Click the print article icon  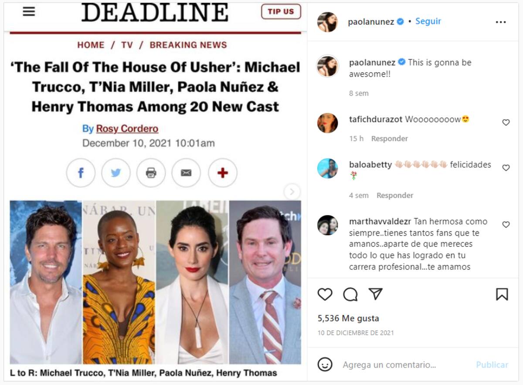(x=151, y=173)
